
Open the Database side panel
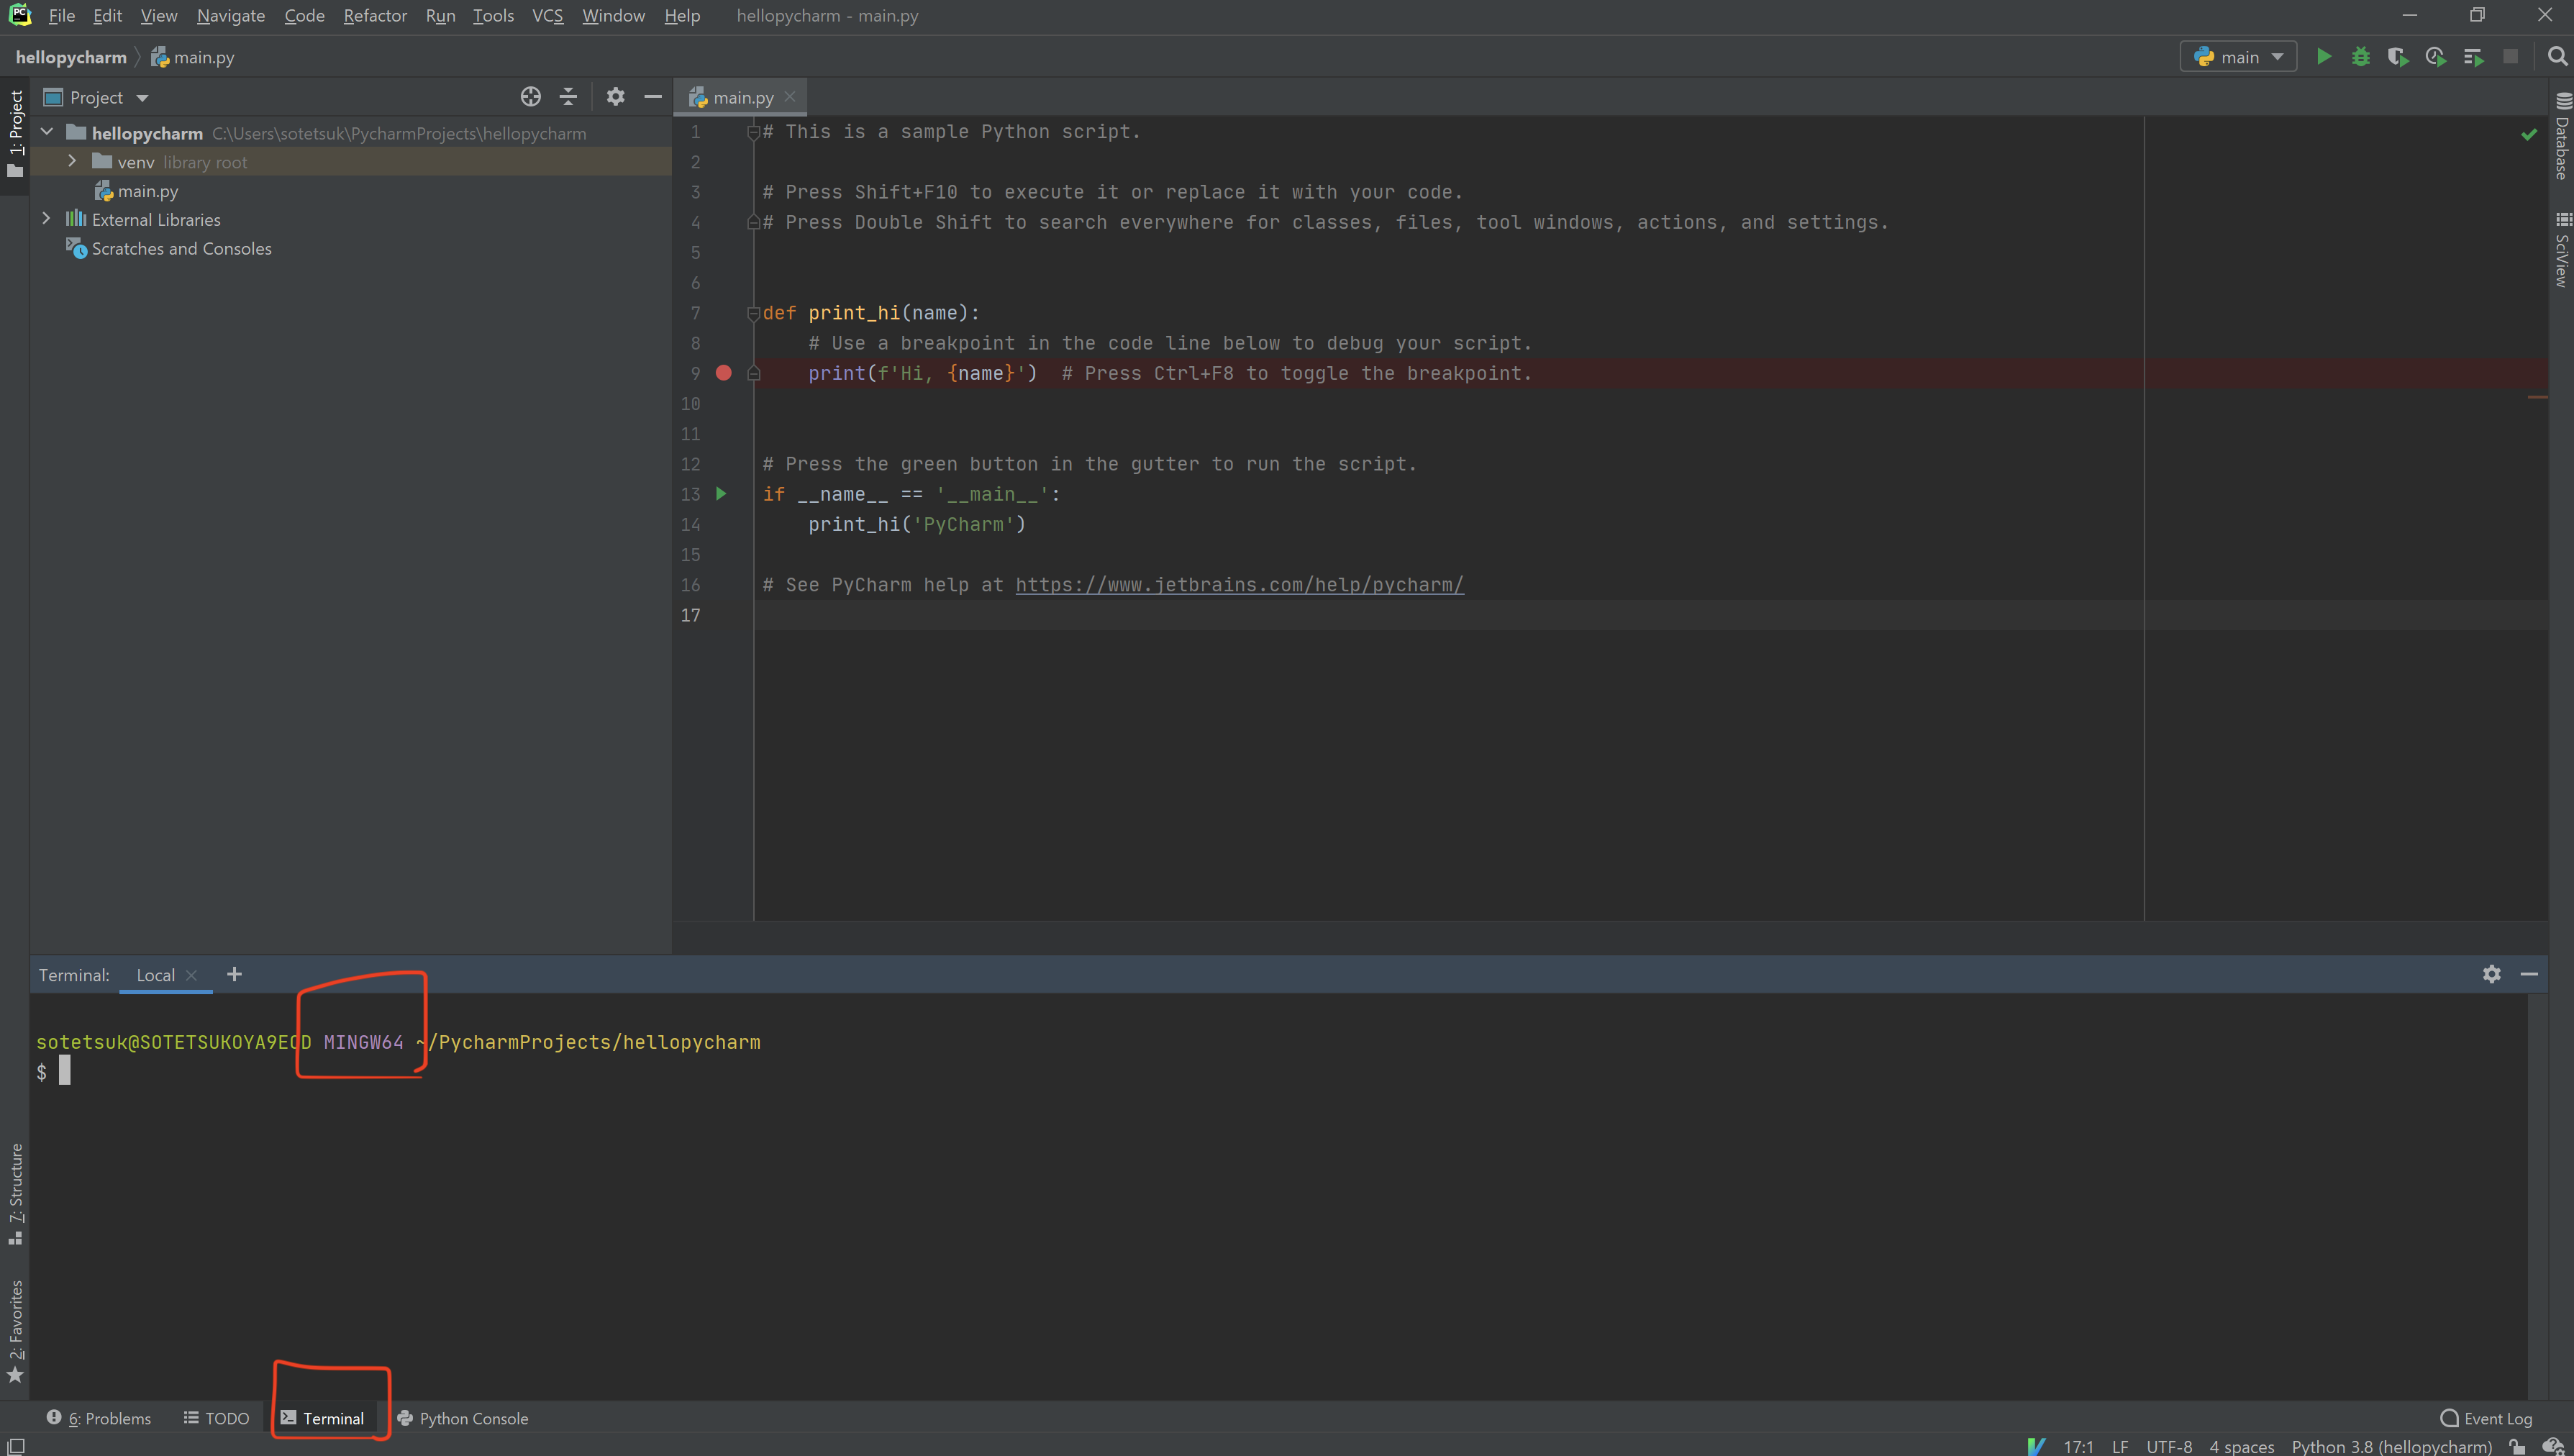pyautogui.click(x=2562, y=136)
